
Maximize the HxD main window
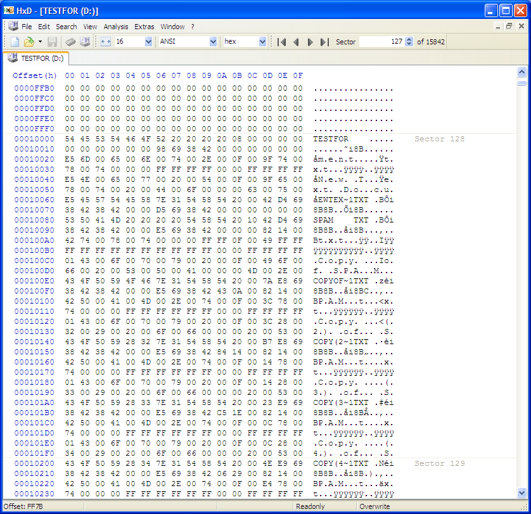506,11
